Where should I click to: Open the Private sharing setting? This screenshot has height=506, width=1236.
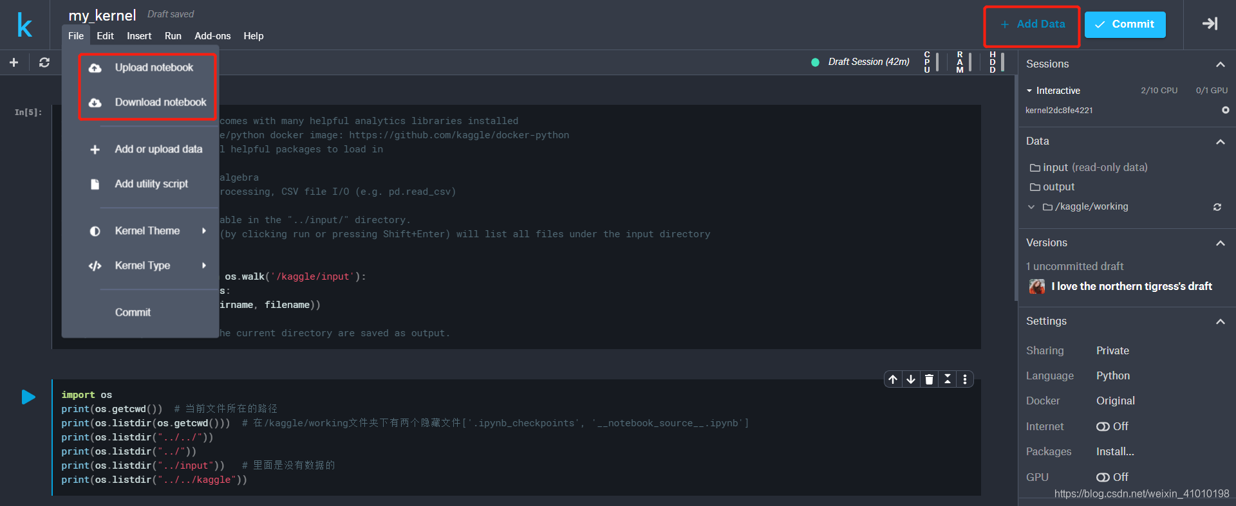[1112, 350]
